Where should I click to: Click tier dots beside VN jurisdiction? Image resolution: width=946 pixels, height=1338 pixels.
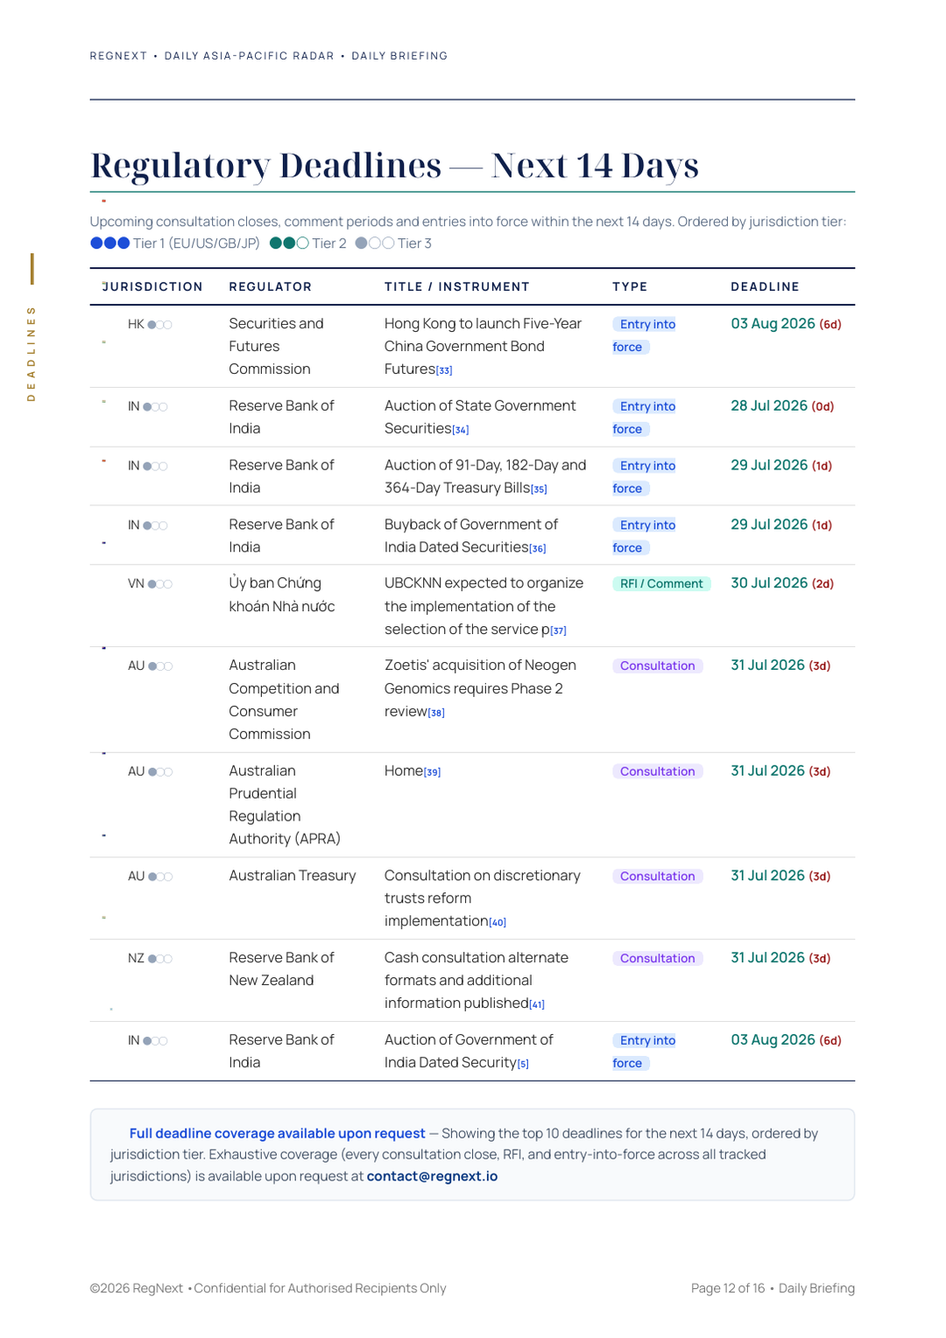click(x=159, y=584)
